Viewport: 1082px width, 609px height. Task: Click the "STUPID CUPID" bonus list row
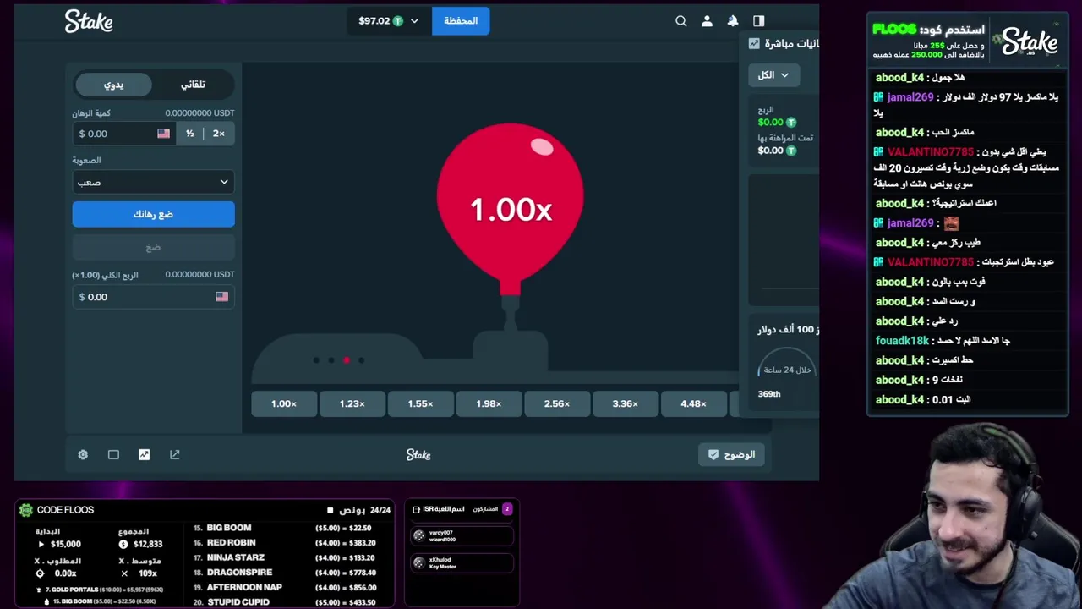284,602
